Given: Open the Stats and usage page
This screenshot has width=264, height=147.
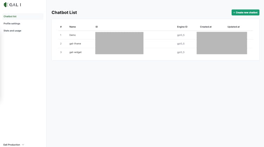Looking at the screenshot, I should (x=12, y=31).
